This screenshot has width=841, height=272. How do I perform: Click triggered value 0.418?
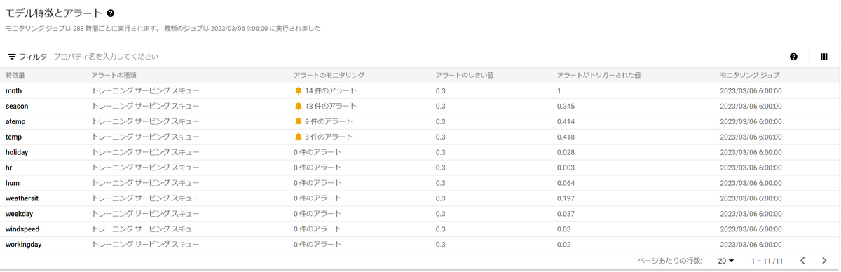click(x=566, y=137)
